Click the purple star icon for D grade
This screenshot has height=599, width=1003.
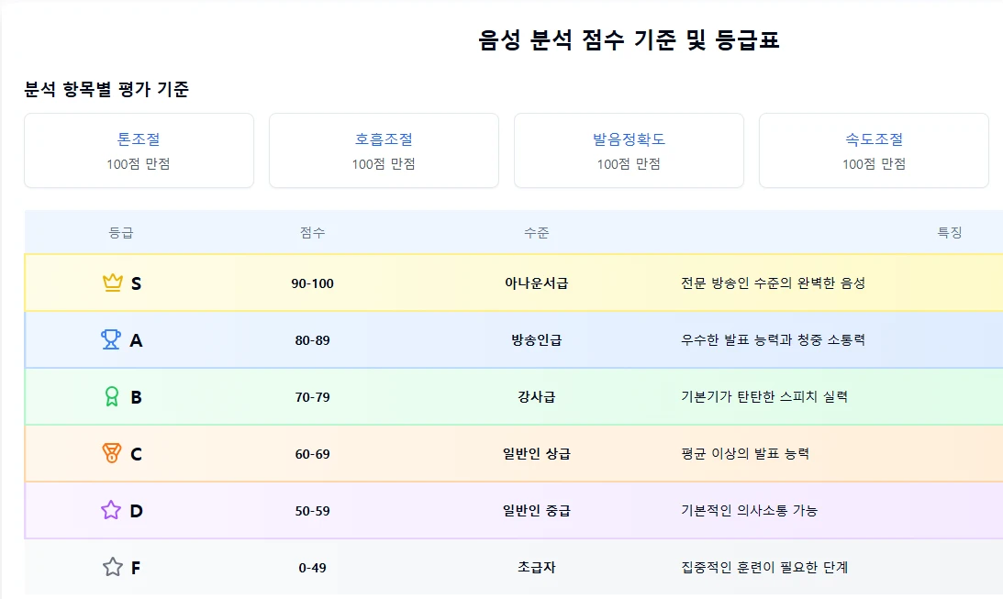[x=111, y=510]
